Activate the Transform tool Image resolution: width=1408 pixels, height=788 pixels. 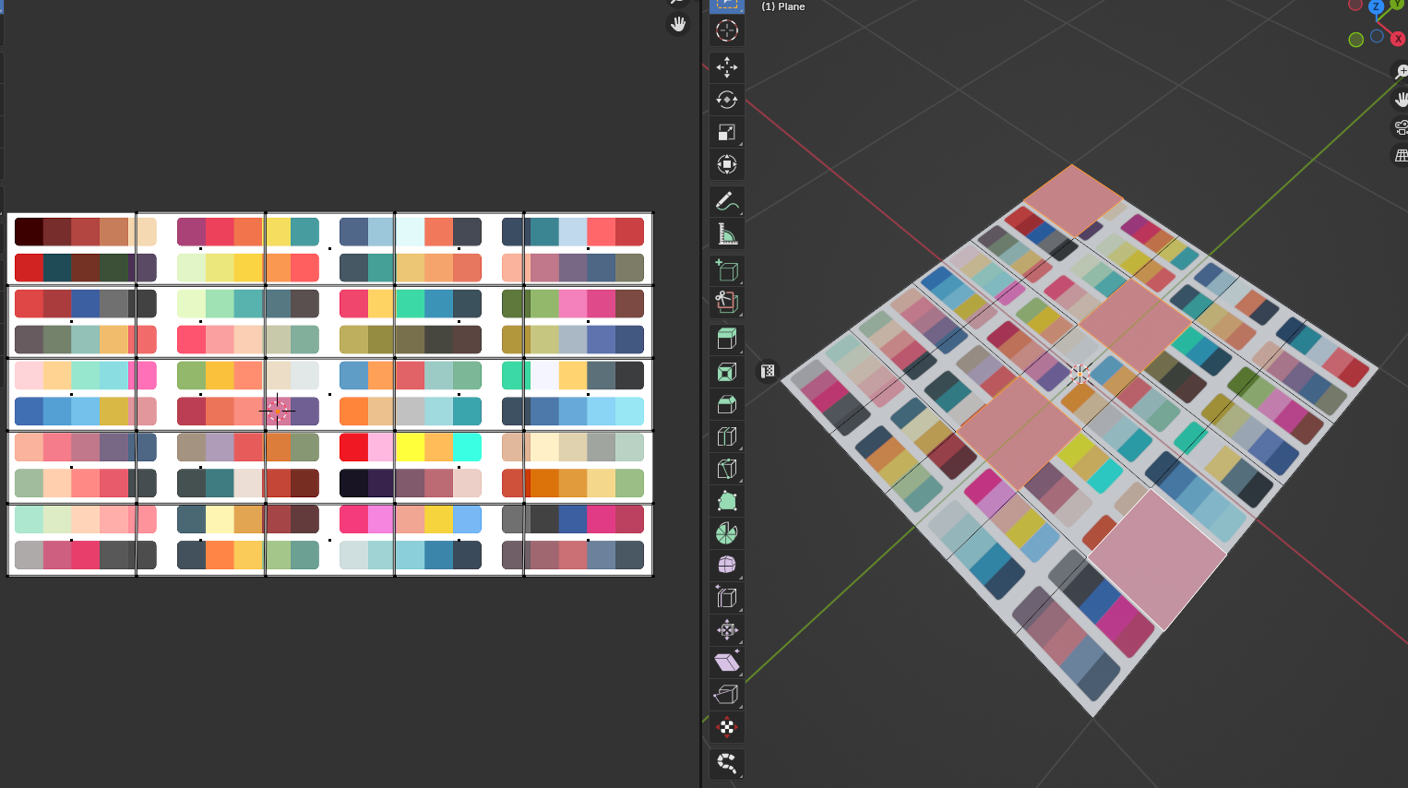[x=727, y=164]
